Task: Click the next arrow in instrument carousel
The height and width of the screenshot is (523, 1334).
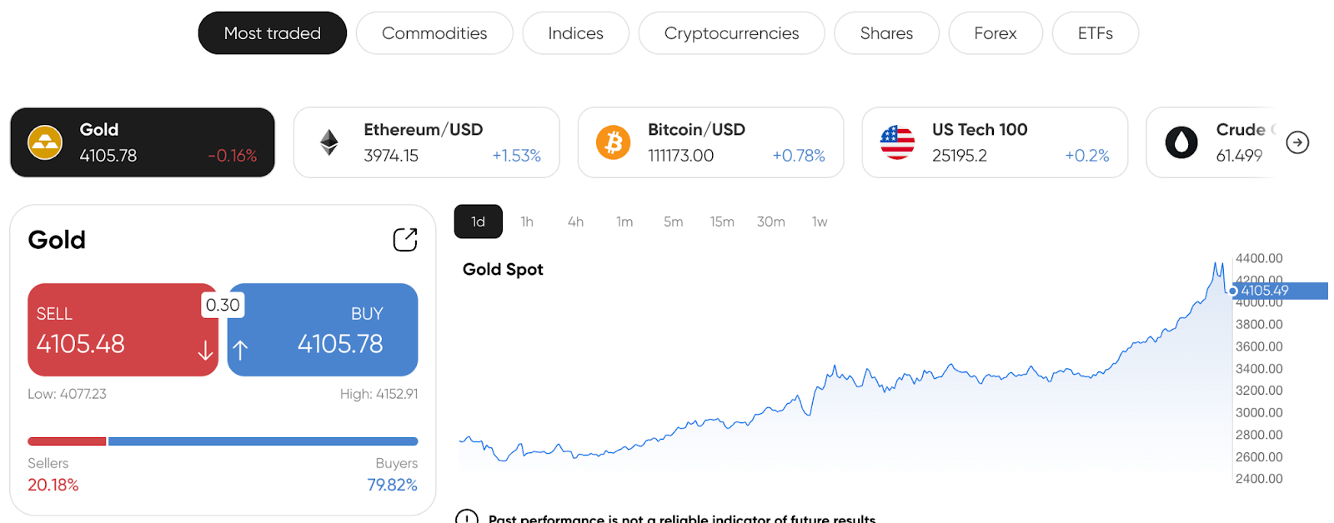Action: (x=1297, y=142)
